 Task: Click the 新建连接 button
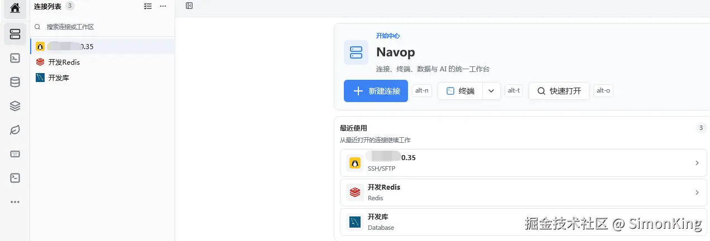376,91
